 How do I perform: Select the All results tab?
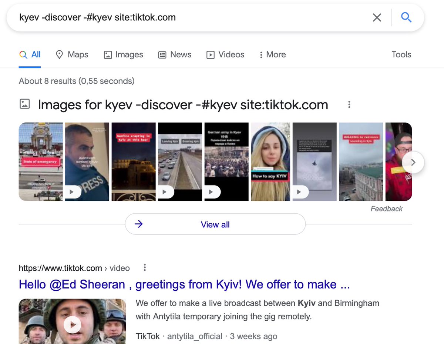tap(30, 55)
